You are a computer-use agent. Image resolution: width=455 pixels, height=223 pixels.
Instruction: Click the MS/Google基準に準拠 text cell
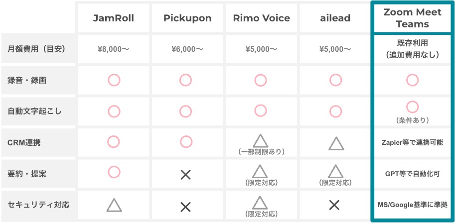point(412,205)
